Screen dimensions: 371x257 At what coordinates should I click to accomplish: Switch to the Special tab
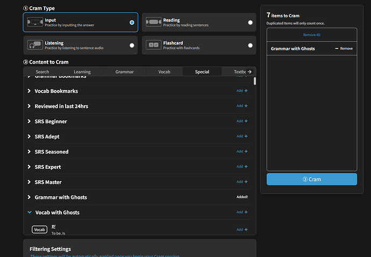202,72
